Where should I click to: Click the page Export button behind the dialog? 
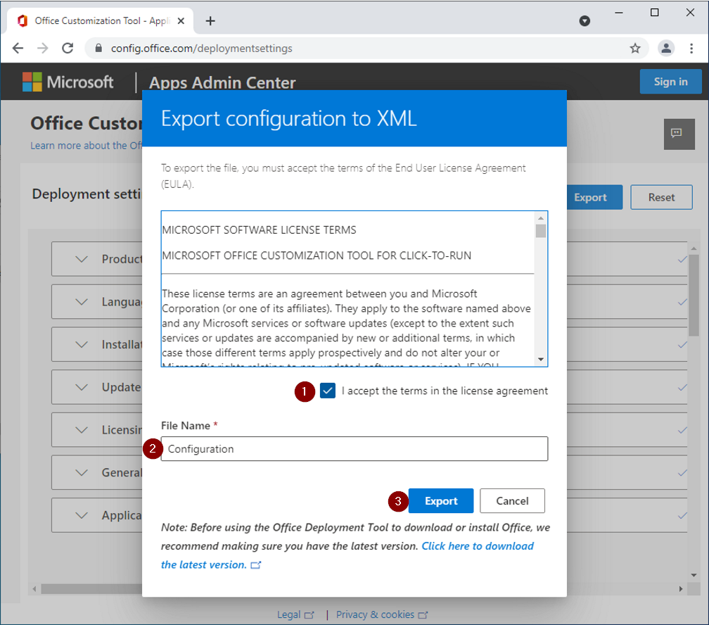594,197
